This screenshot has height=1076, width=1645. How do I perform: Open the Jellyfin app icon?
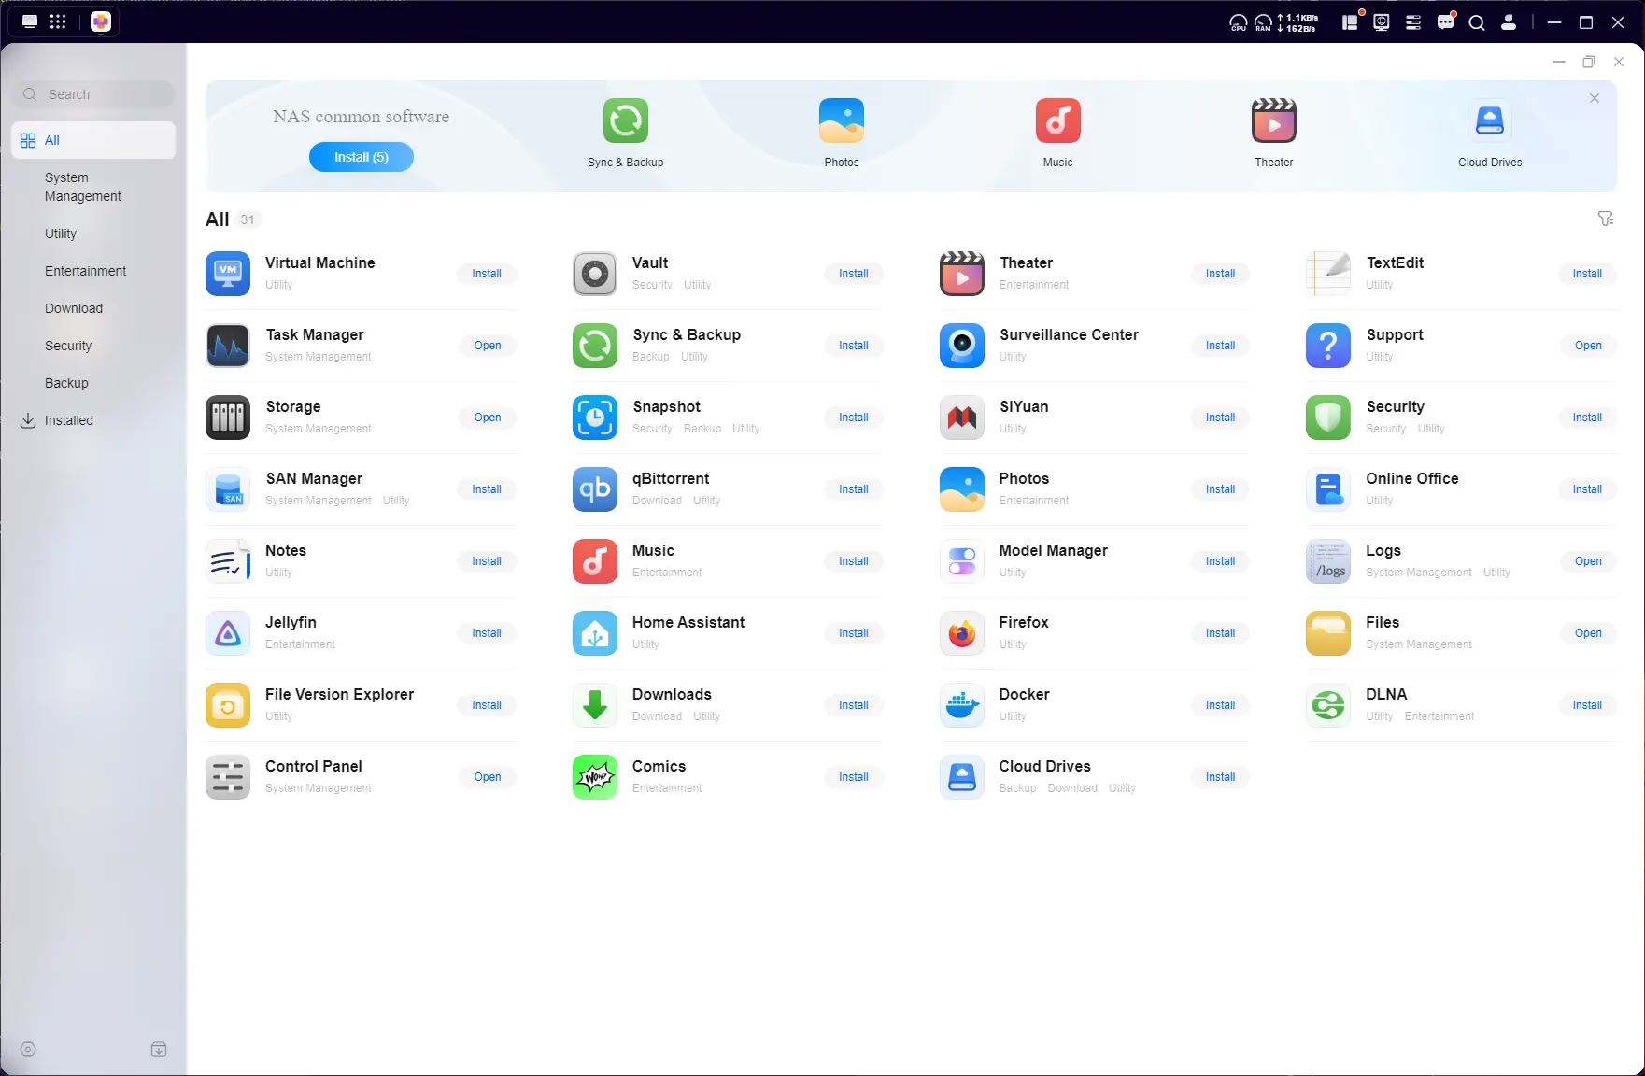[x=228, y=633]
